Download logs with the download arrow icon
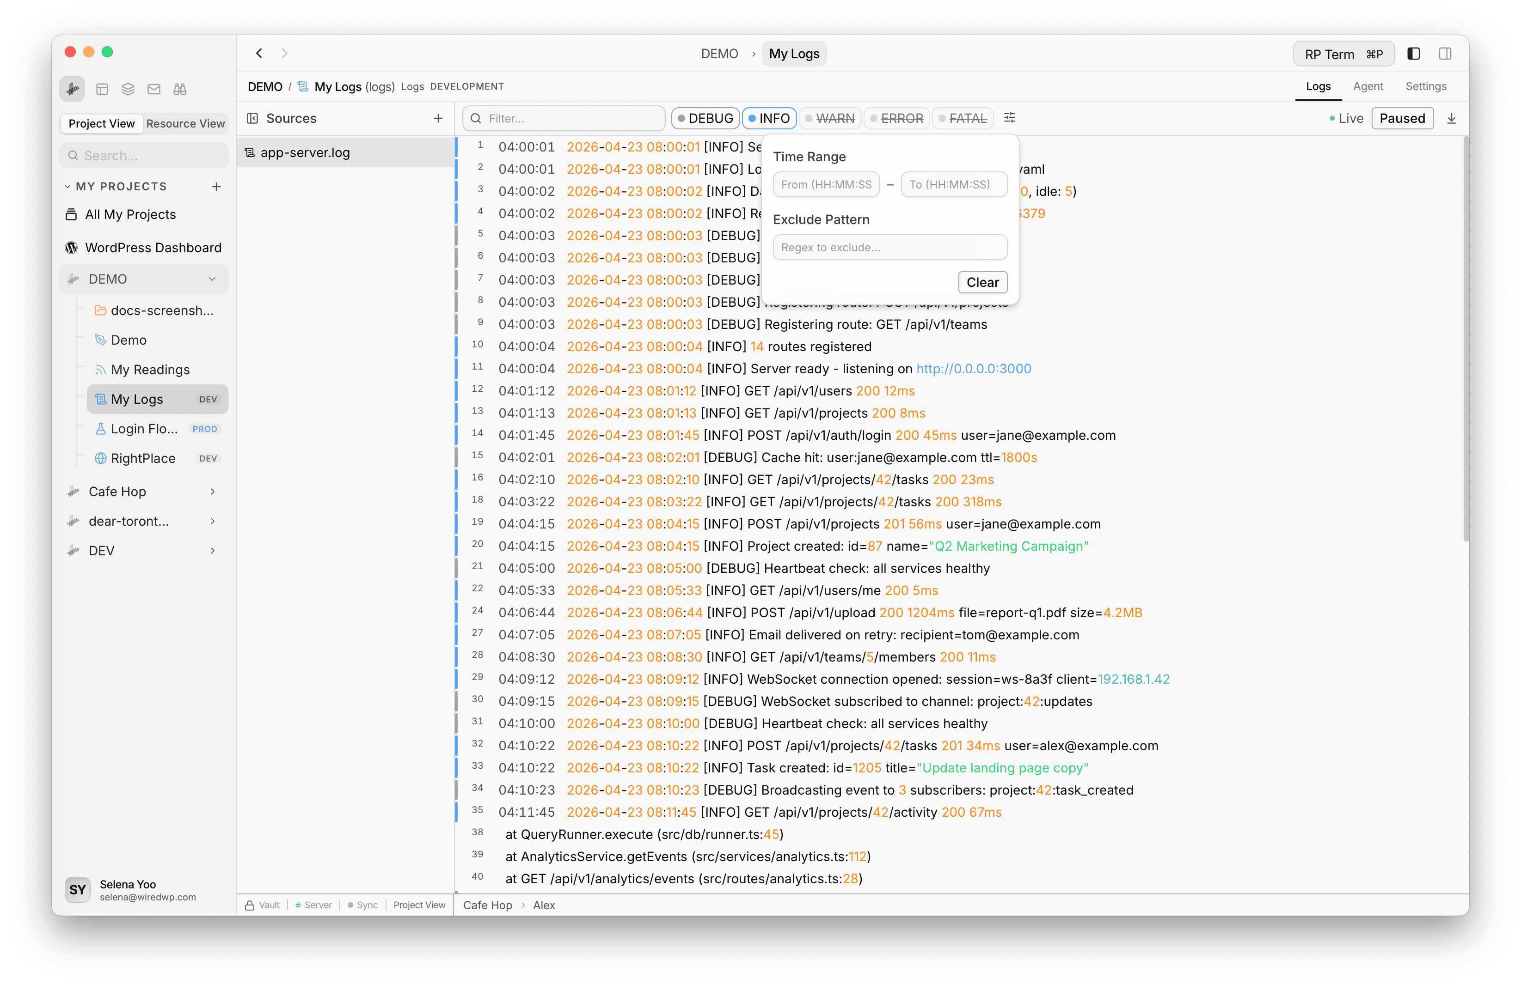The image size is (1521, 984). coord(1451,118)
